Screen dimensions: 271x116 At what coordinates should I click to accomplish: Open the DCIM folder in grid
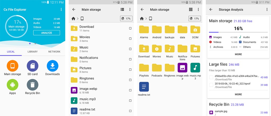click(195, 30)
